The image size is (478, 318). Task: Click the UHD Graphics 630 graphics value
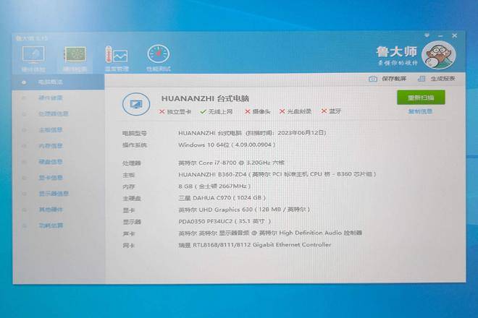(x=244, y=210)
